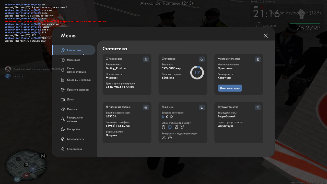Viewport: 327px width, 184px height.
Task: Click the military ticket status Получен
Action: tap(112, 135)
